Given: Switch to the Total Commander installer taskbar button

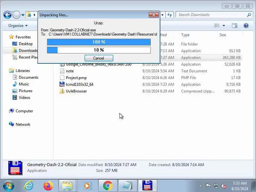Looking at the screenshot, I should pyautogui.click(x=148, y=186).
